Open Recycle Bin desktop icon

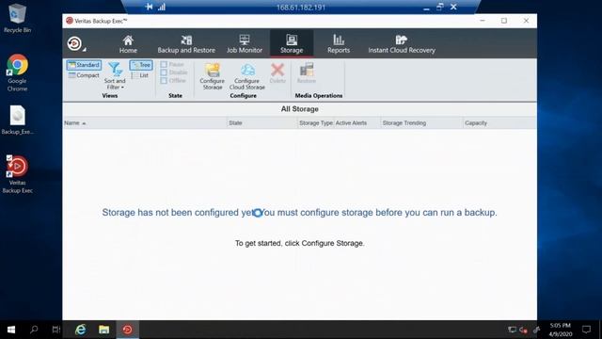pyautogui.click(x=17, y=18)
